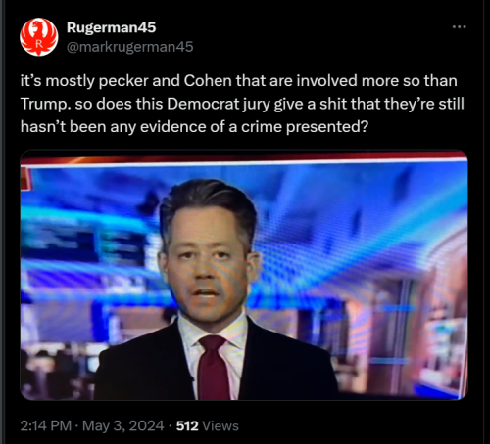Open the attached news anchor photo

[x=244, y=275]
